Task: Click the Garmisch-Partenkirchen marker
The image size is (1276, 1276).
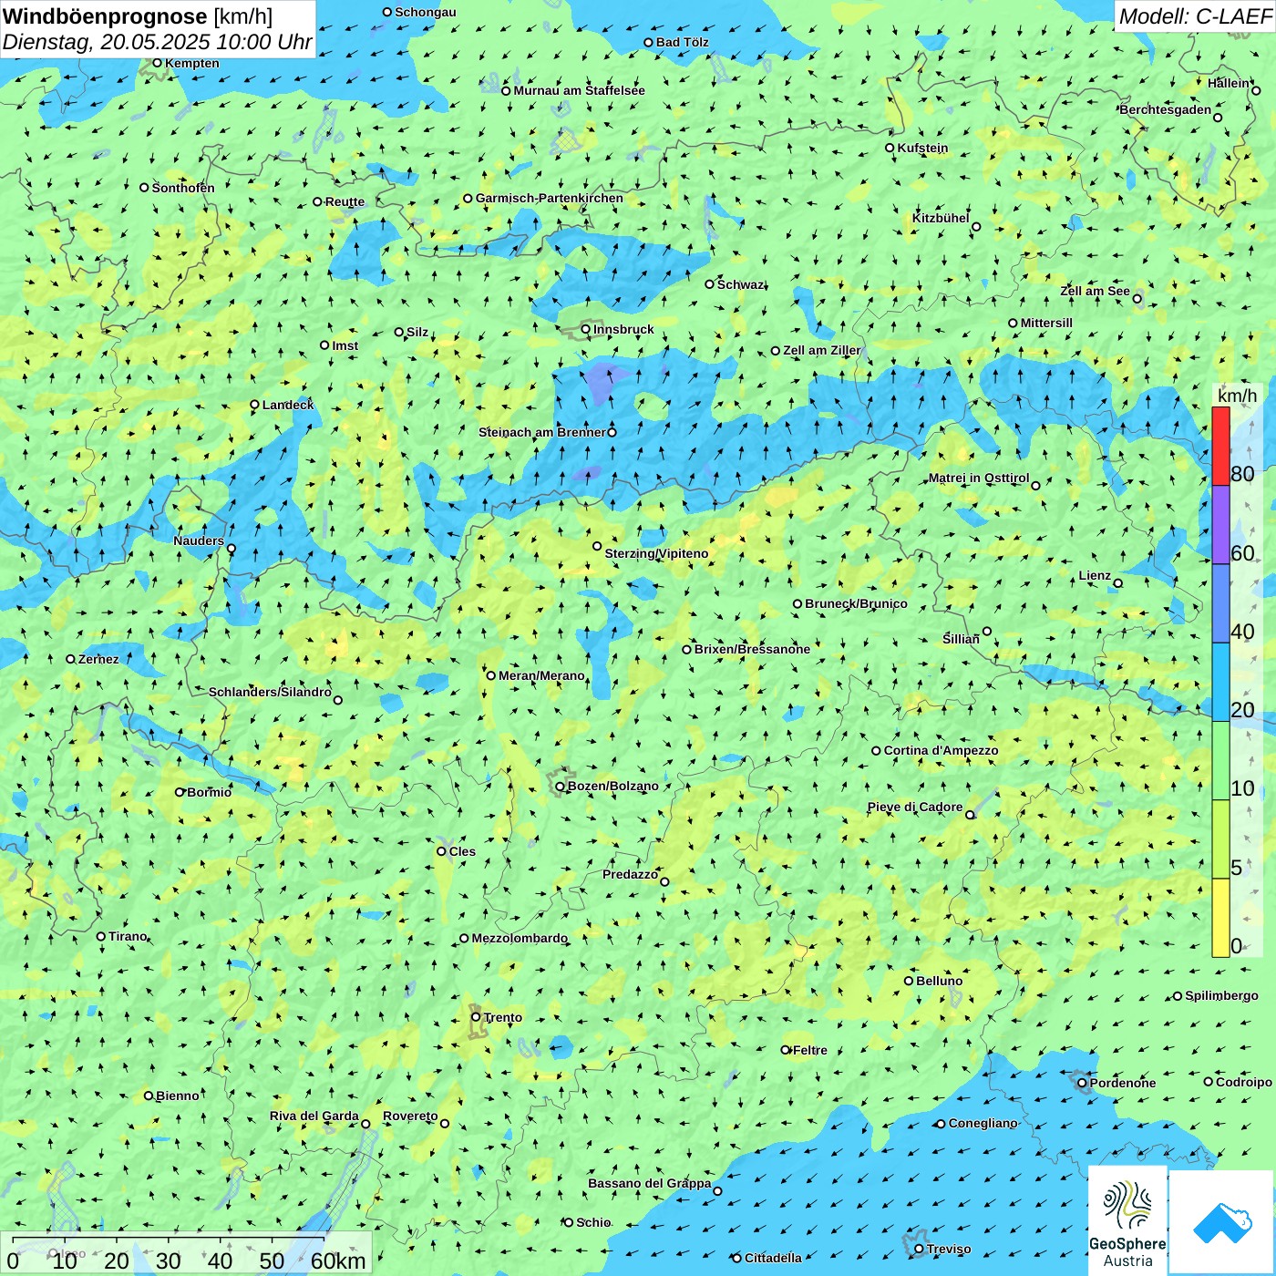Action: click(x=468, y=199)
